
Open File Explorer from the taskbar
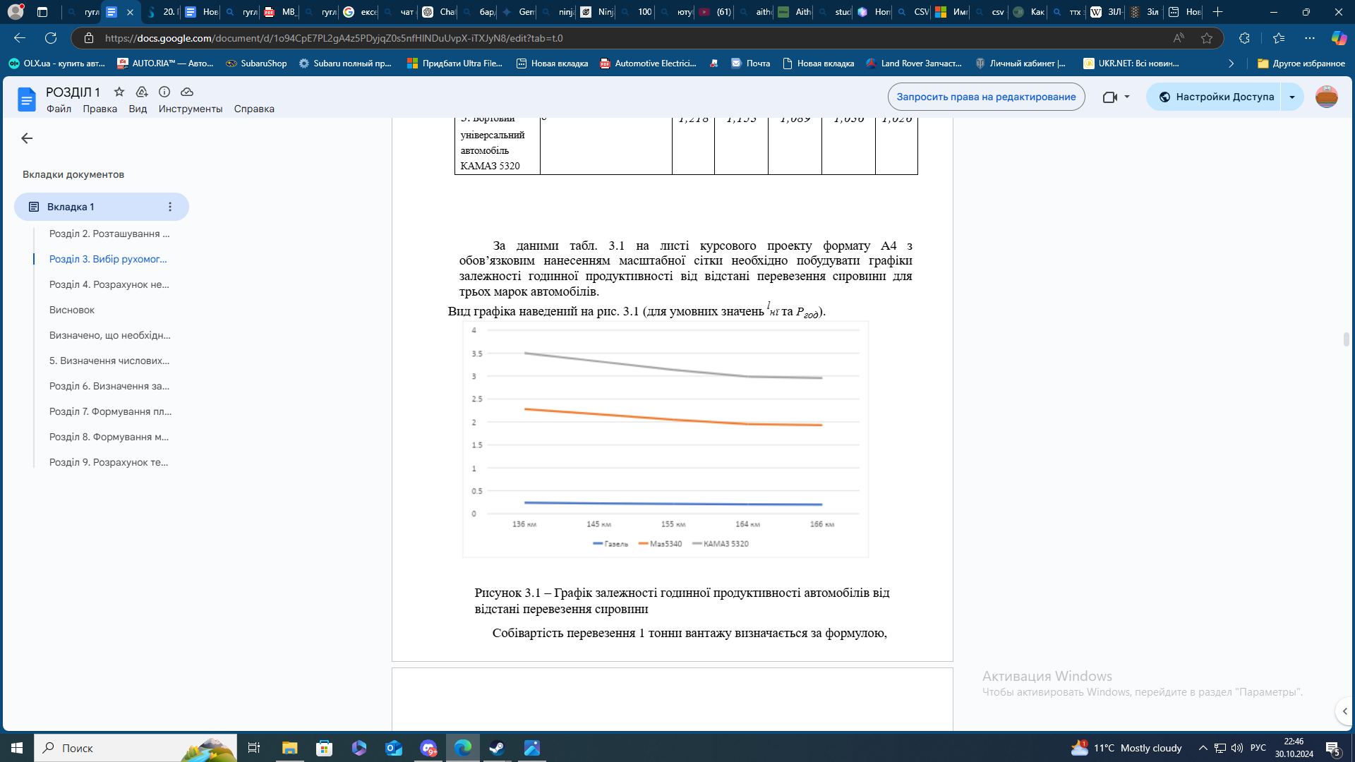[289, 748]
